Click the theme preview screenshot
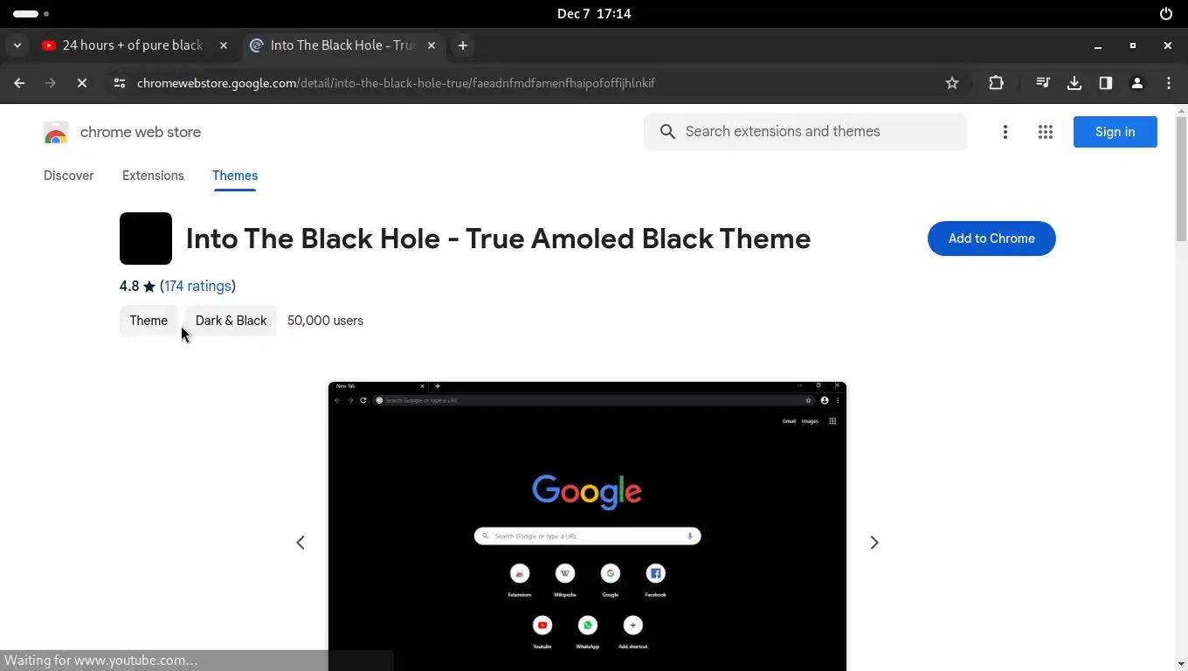 tap(587, 526)
